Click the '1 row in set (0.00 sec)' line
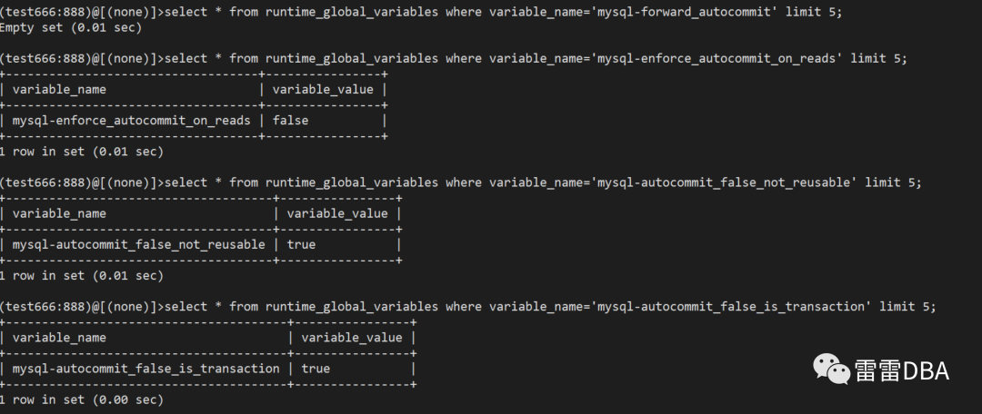The height and width of the screenshot is (414, 982). point(82,399)
